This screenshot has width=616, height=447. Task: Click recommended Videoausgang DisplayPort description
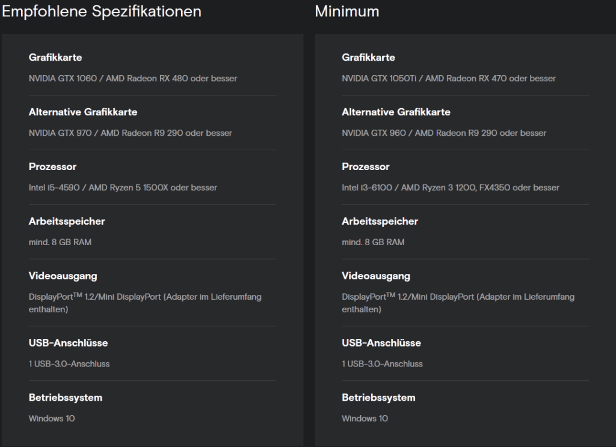[x=145, y=303]
